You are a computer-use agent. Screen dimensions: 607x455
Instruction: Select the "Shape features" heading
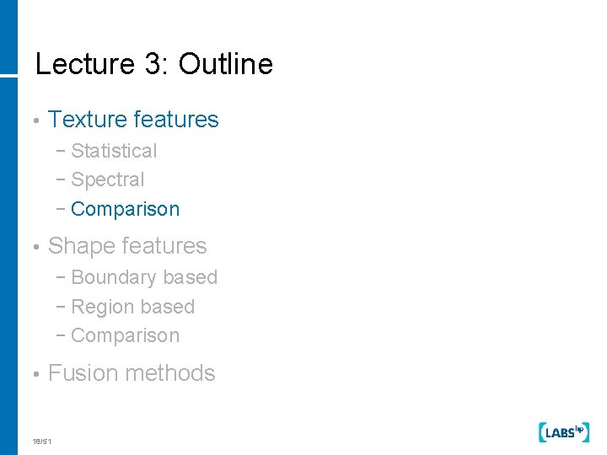tap(127, 246)
